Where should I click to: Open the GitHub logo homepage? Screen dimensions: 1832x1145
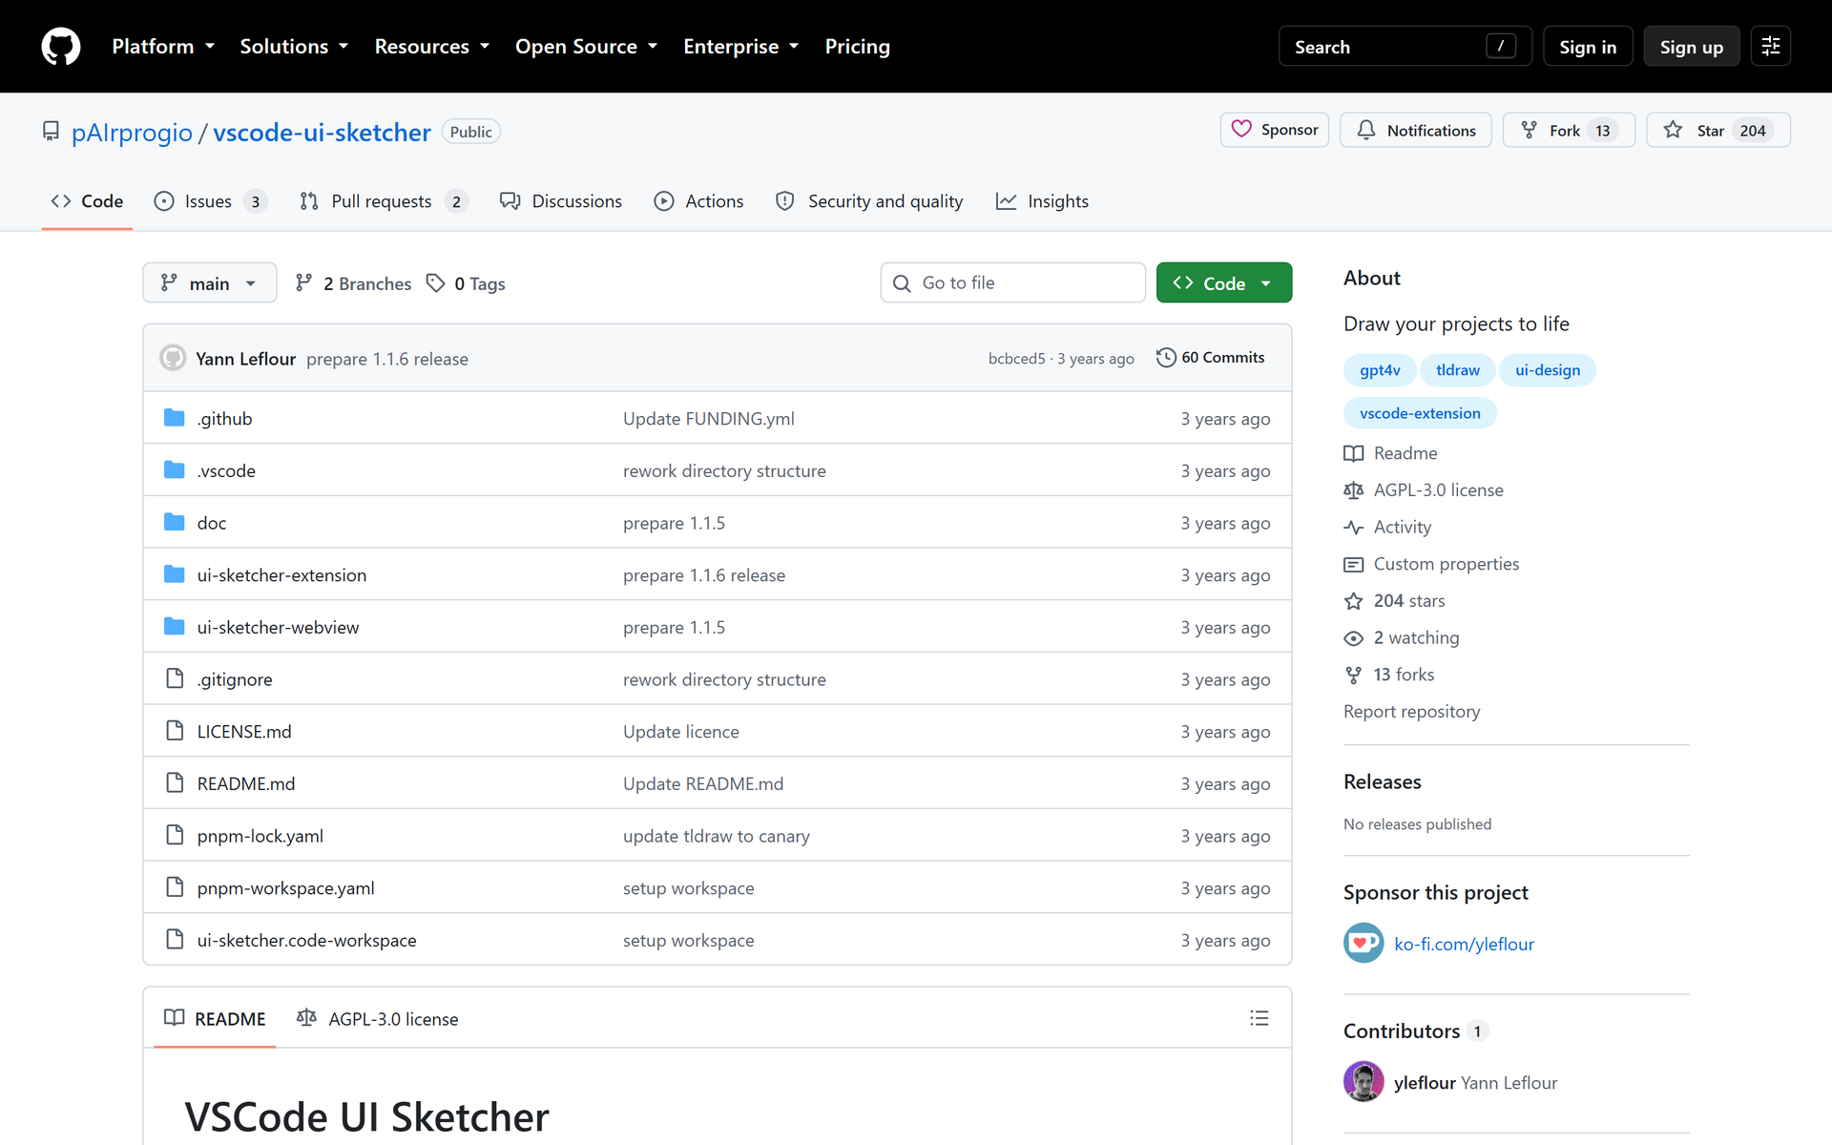(x=61, y=46)
